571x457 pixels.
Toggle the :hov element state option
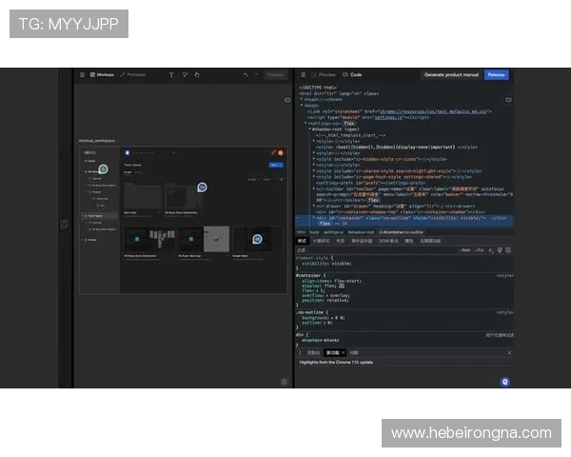pyautogui.click(x=464, y=249)
